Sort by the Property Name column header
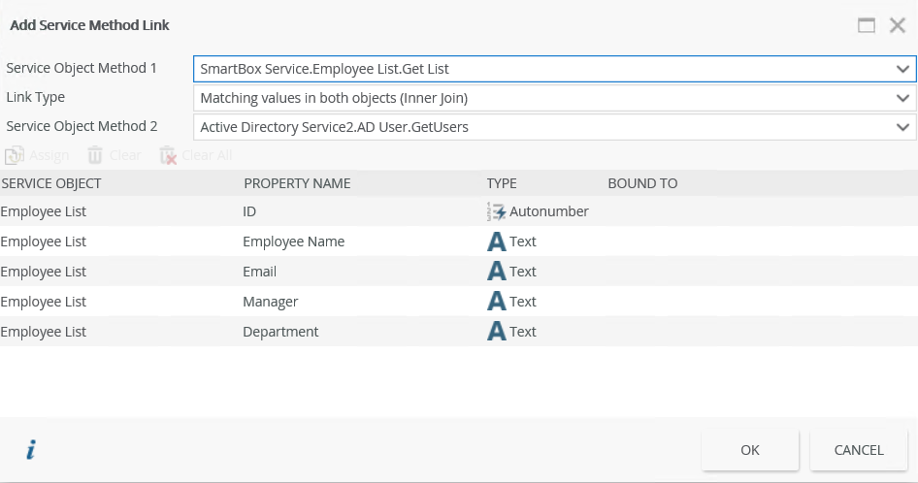918x483 pixels. click(297, 183)
